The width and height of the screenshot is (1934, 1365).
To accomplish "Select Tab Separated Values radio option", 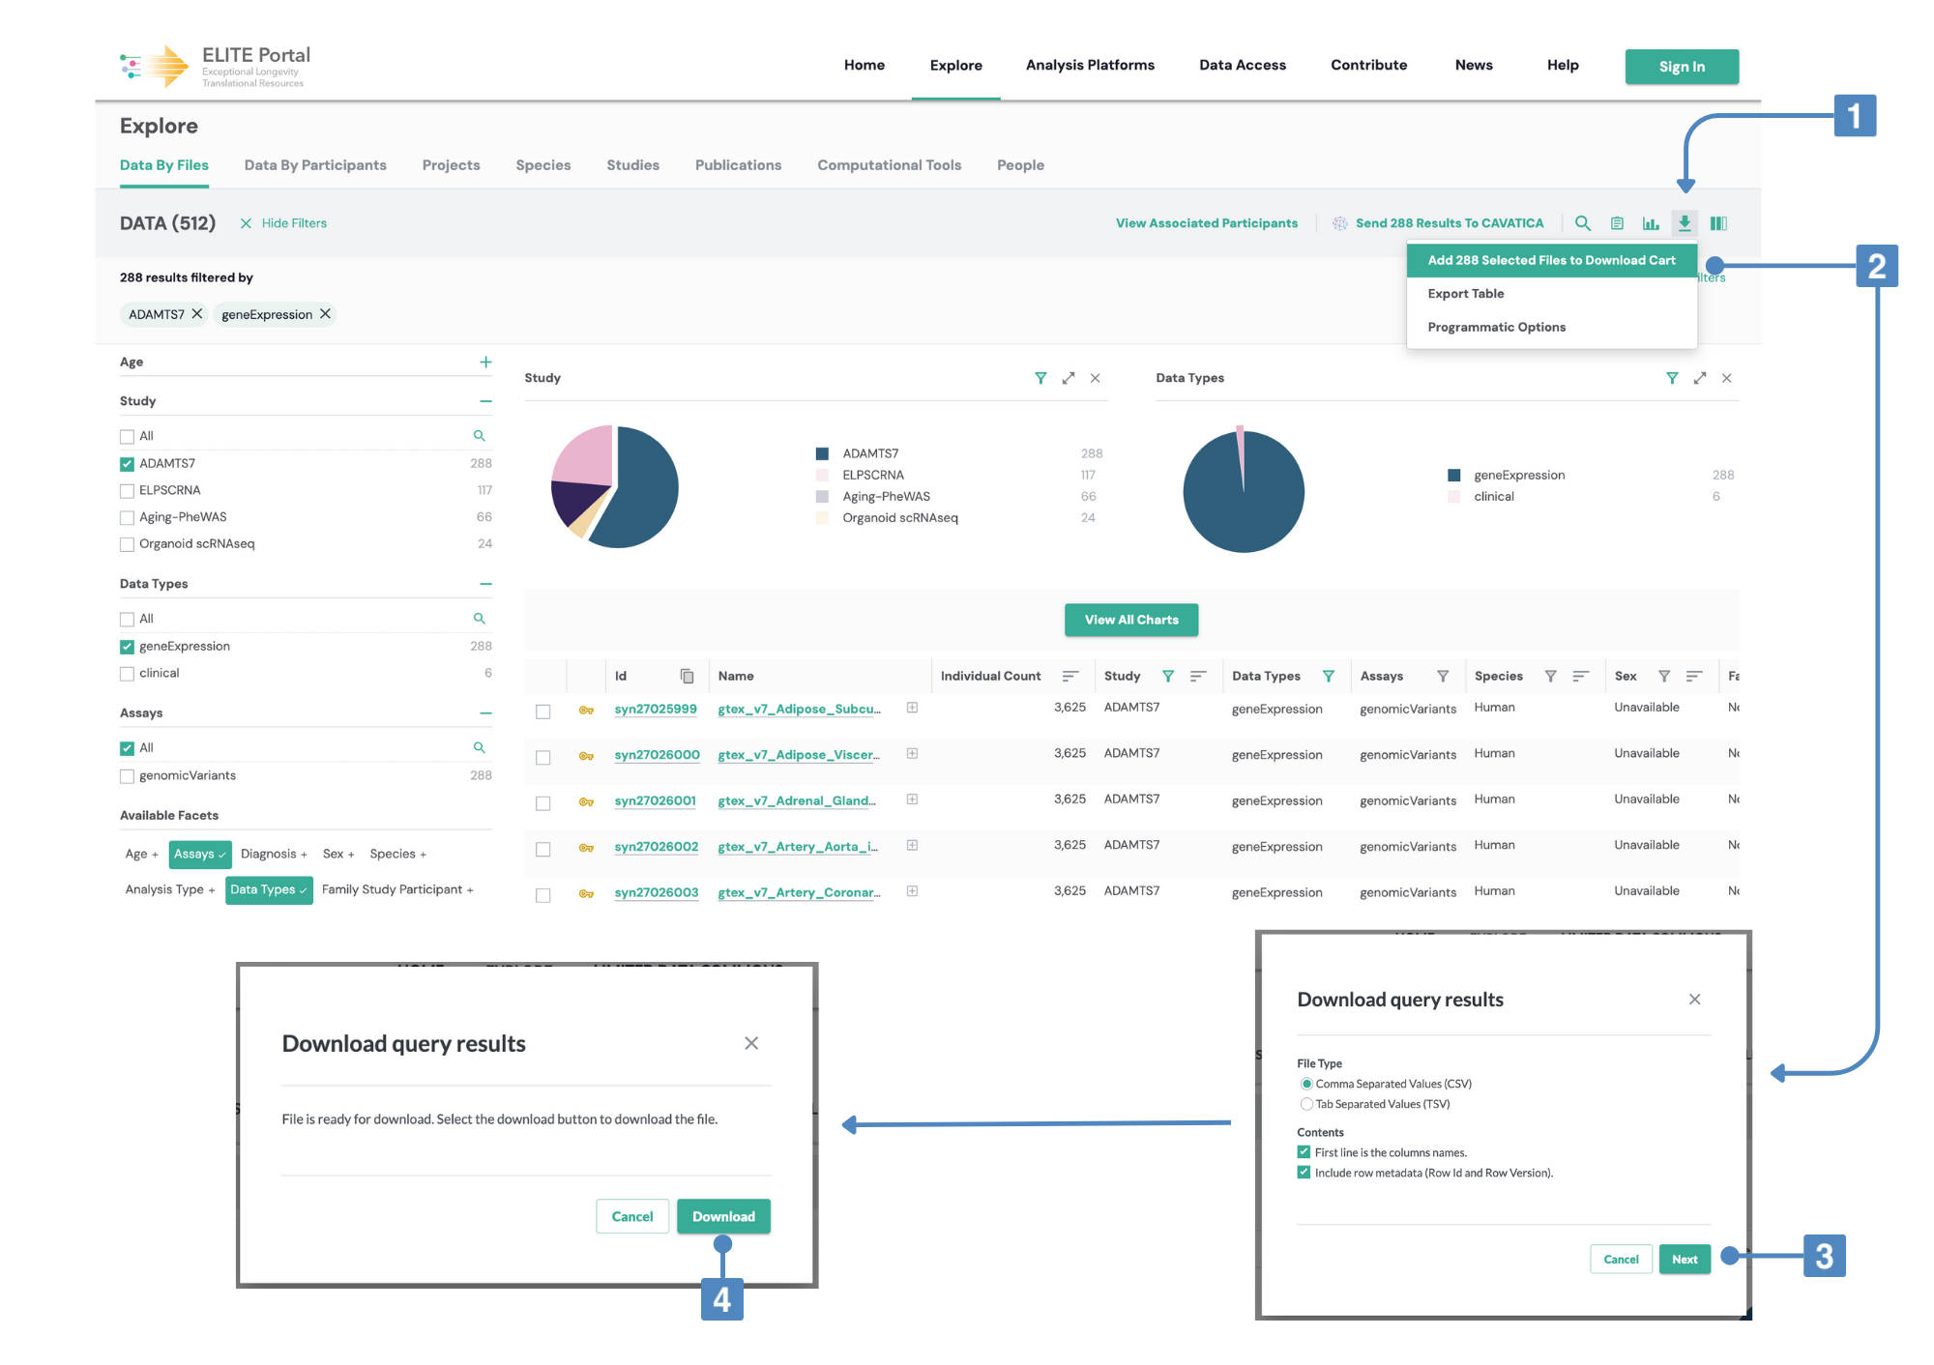I will click(x=1306, y=1104).
